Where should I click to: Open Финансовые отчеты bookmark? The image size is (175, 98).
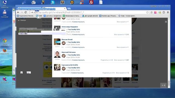coord(72,16)
